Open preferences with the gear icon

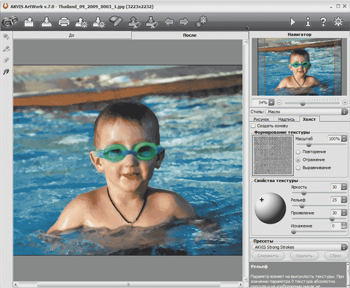click(338, 22)
